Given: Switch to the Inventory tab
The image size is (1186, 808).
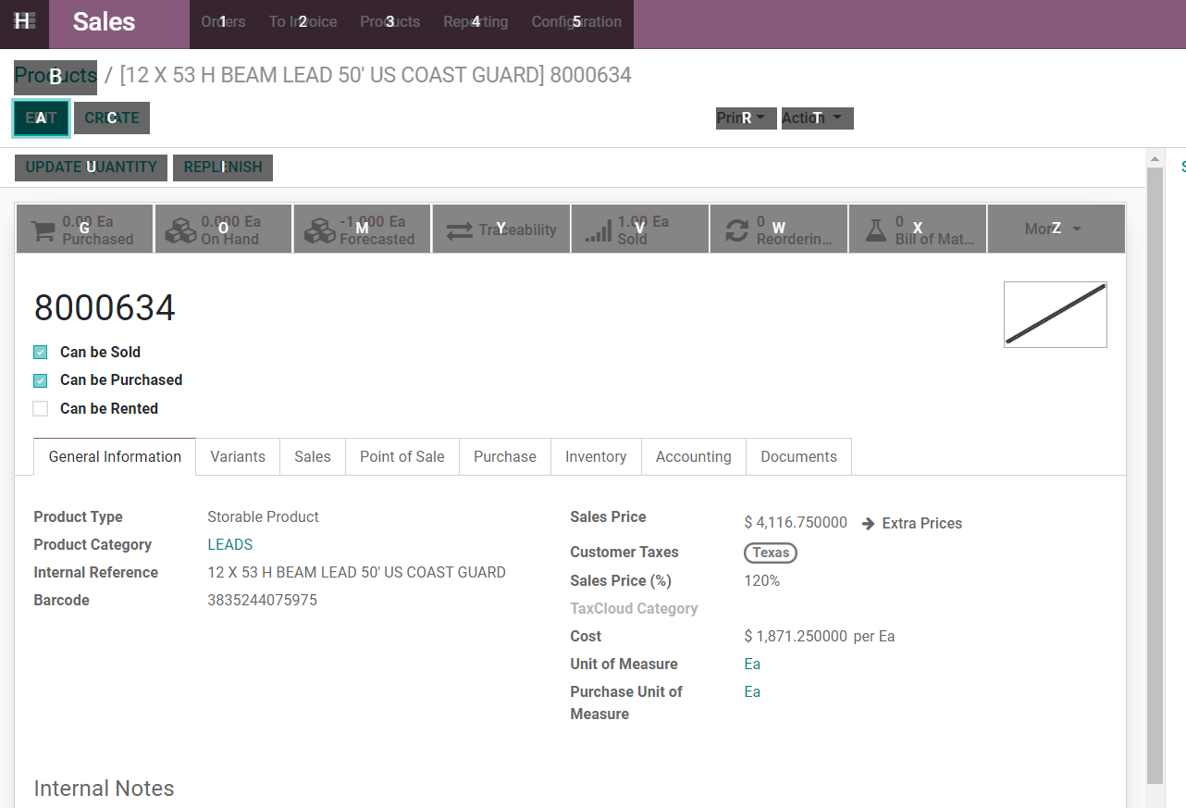Looking at the screenshot, I should pyautogui.click(x=596, y=457).
